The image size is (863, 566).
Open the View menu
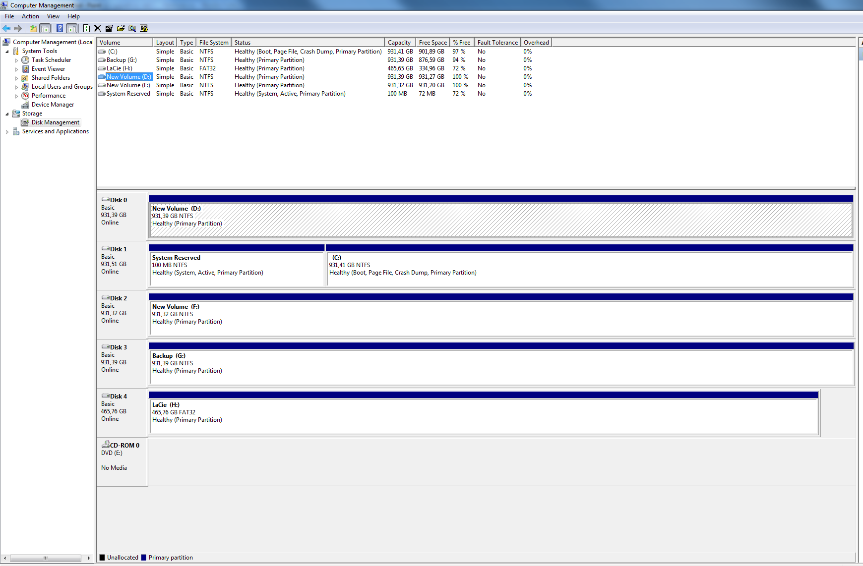pos(53,16)
